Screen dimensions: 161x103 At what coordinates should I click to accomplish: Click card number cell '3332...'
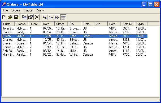[x=127, y=40]
